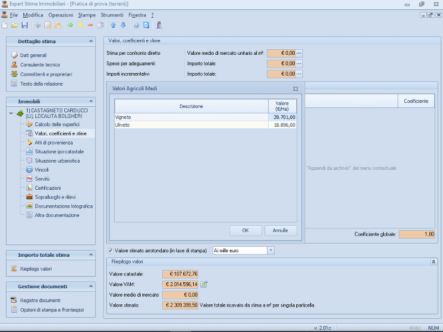Click the clipboard paste icon in the toolbar
This screenshot has height=332, width=443.
tap(58, 25)
